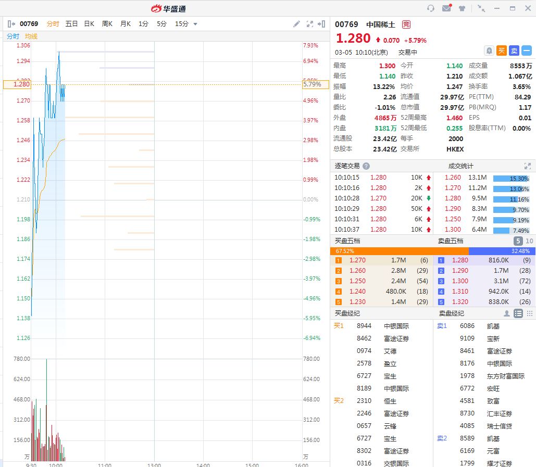
Task: Select the pencil drawing tool
Action: click(x=296, y=24)
